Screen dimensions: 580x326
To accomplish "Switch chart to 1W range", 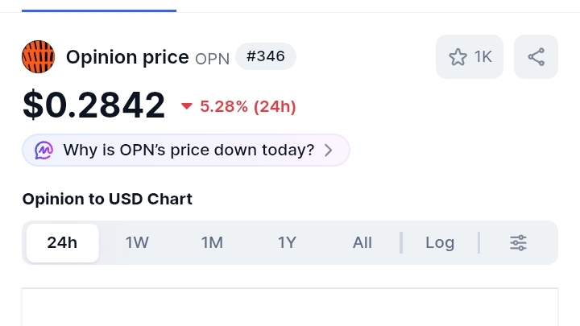I will coord(137,242).
